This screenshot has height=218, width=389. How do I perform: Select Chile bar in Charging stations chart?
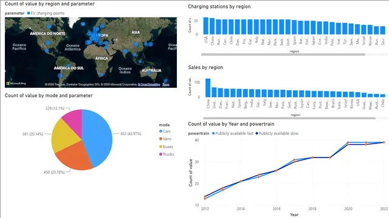(231, 27)
